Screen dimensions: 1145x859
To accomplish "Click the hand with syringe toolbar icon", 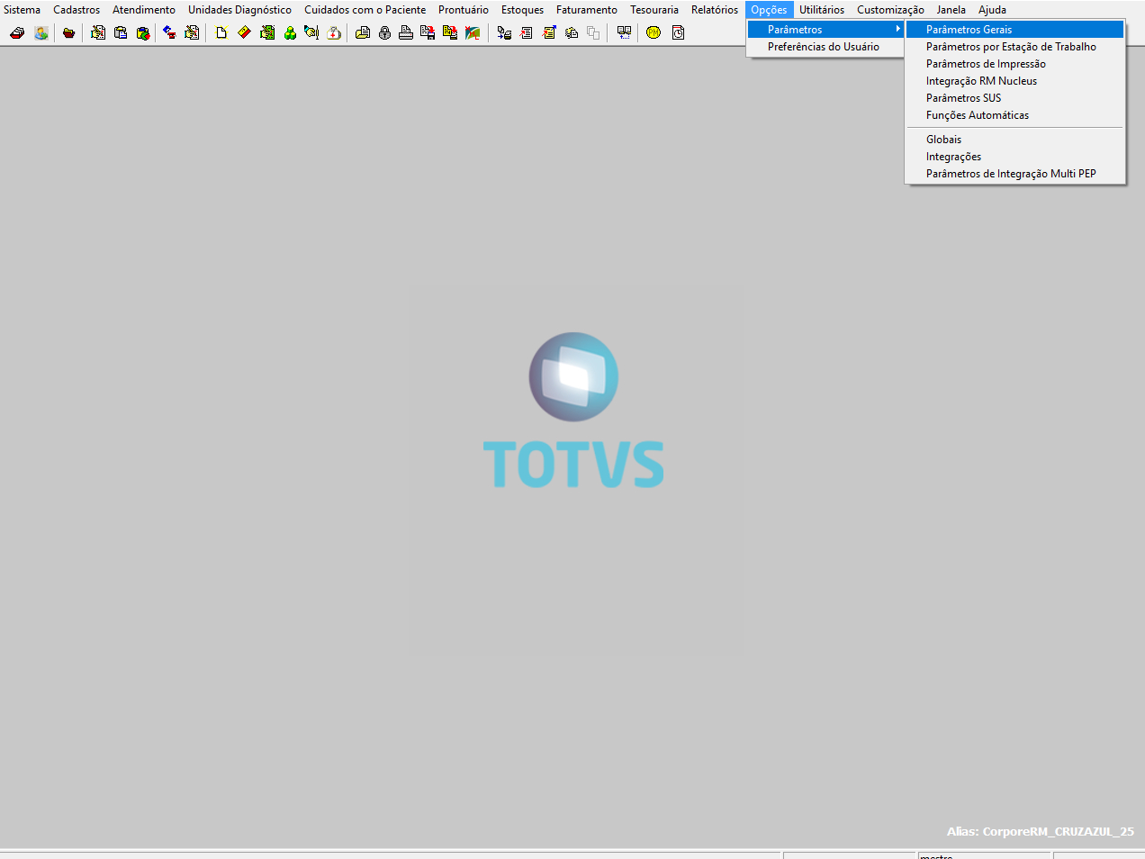I will point(311,32).
